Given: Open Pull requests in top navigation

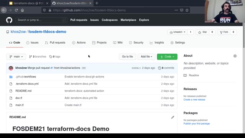Looking at the screenshot, I should [79, 20].
